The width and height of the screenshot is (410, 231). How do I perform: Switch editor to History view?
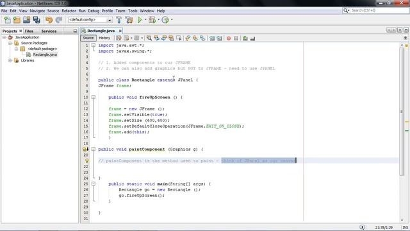click(x=104, y=38)
